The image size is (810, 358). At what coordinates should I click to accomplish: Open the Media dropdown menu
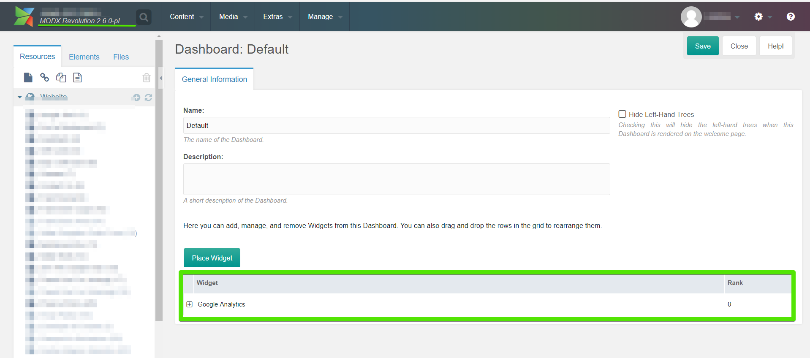[233, 17]
